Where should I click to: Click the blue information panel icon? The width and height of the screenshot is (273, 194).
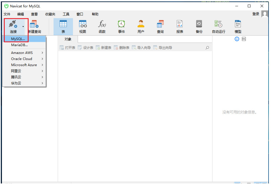[x=237, y=39]
